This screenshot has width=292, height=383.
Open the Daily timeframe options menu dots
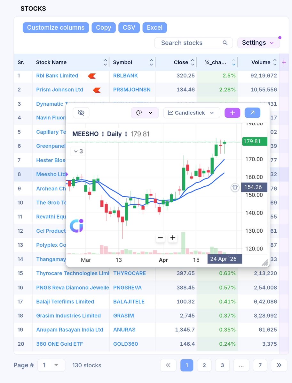point(126,134)
